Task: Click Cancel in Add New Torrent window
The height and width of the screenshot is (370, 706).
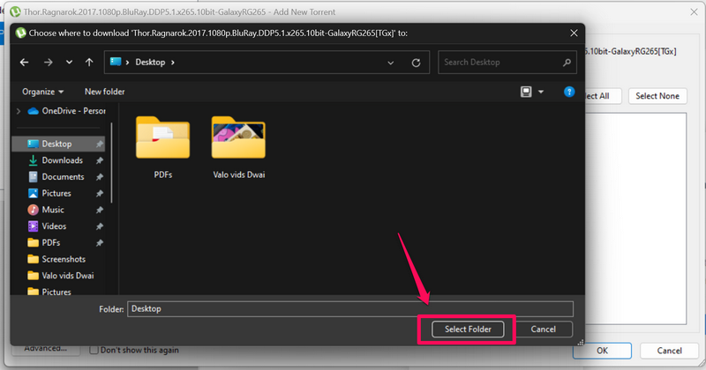Action: [669, 351]
